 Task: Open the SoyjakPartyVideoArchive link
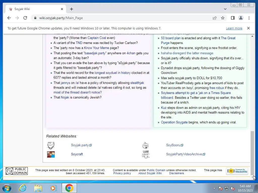186,154
